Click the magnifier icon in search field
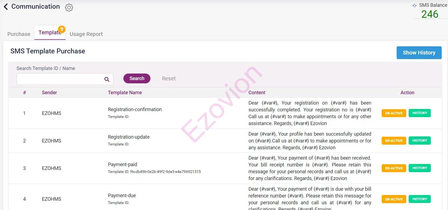The height and width of the screenshot is (210, 448). (x=107, y=79)
